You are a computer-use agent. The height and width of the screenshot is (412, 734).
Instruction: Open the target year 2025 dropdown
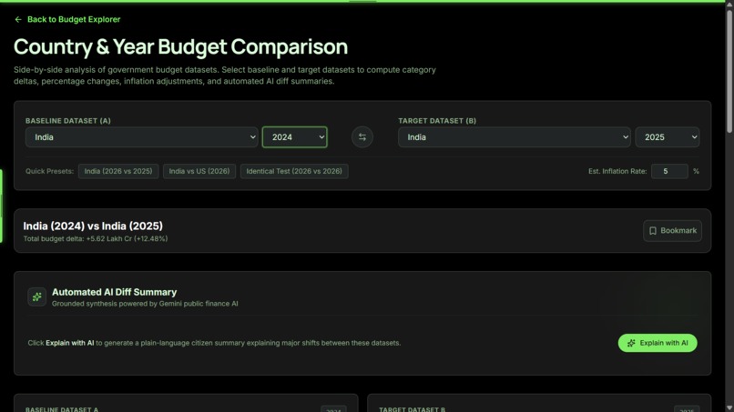pos(667,137)
